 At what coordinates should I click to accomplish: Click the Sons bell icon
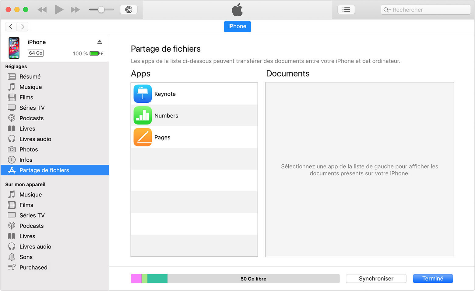(12, 257)
